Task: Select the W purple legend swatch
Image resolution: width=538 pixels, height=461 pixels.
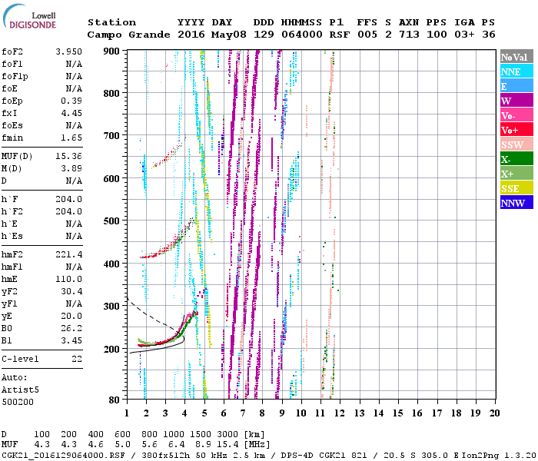Action: point(516,101)
